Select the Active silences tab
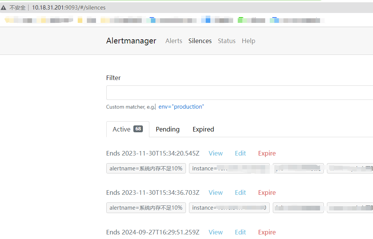The image size is (373, 239). point(128,129)
